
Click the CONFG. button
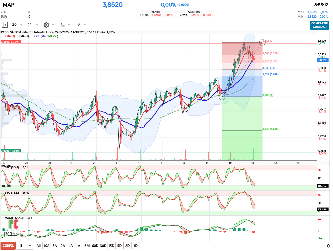8,246
